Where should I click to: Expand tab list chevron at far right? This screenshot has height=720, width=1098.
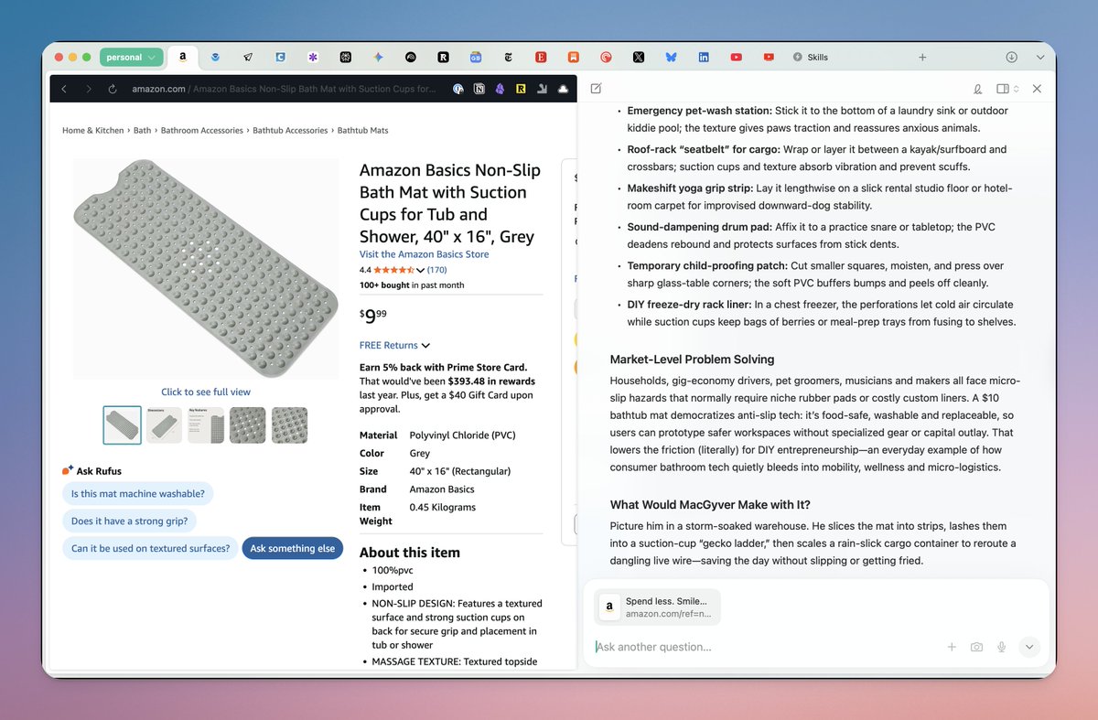point(1040,57)
